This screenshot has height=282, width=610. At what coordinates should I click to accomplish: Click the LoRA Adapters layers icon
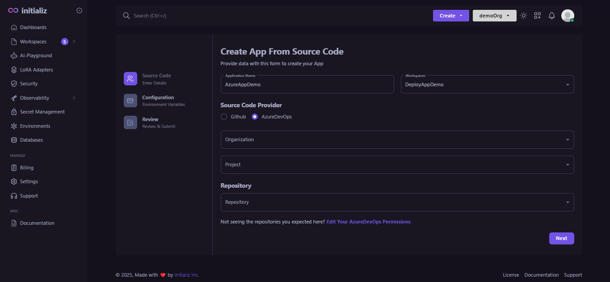click(x=14, y=70)
